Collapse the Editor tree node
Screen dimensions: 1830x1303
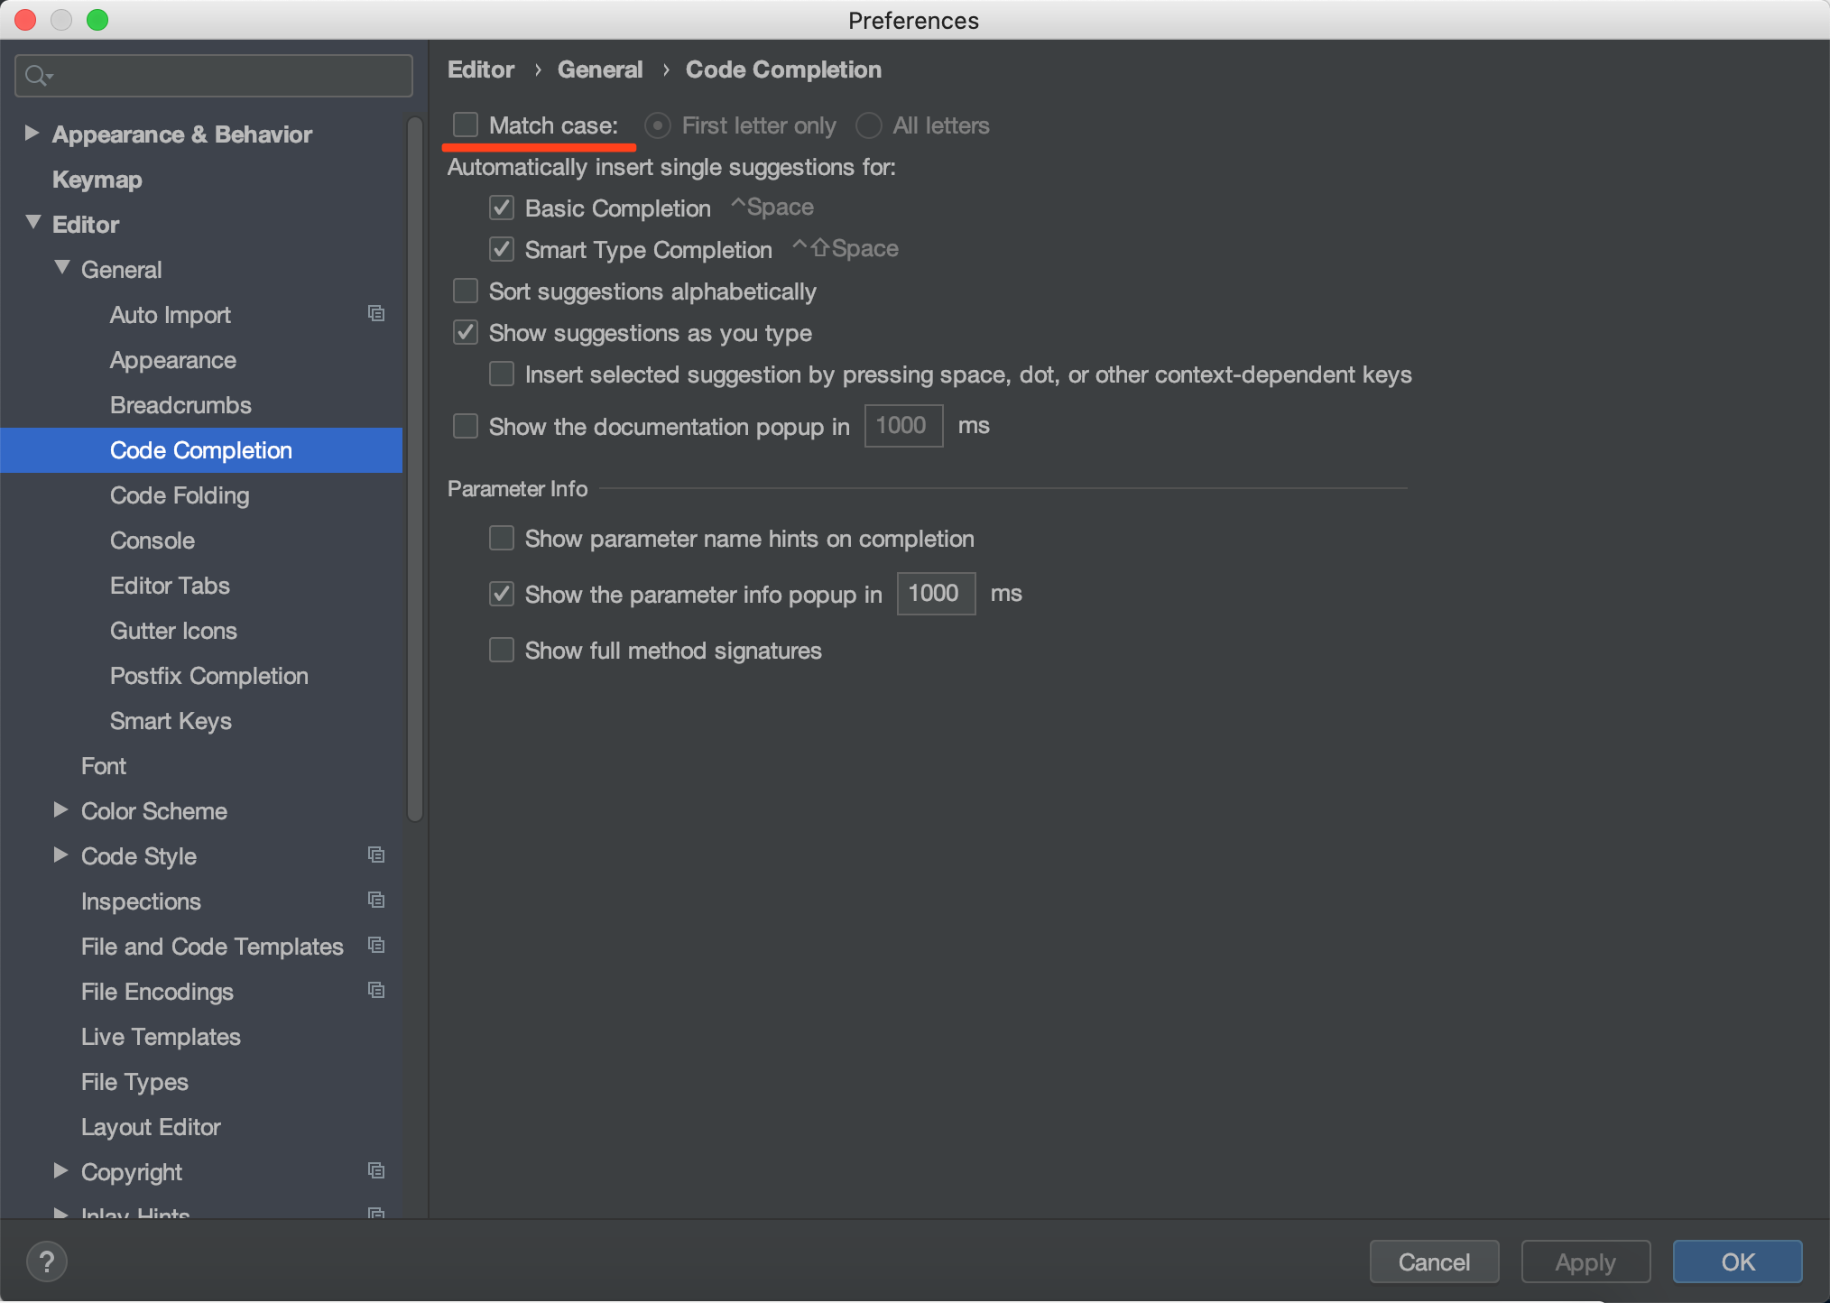tap(33, 223)
